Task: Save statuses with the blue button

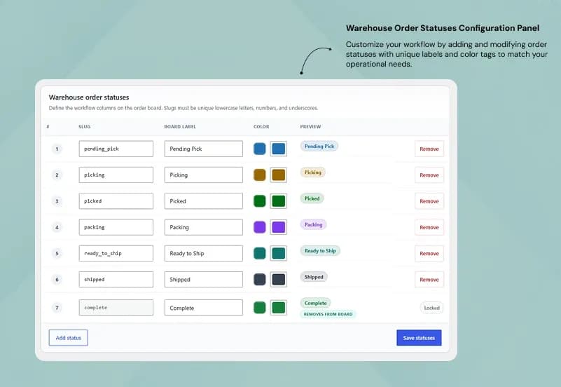Action: pyautogui.click(x=419, y=338)
